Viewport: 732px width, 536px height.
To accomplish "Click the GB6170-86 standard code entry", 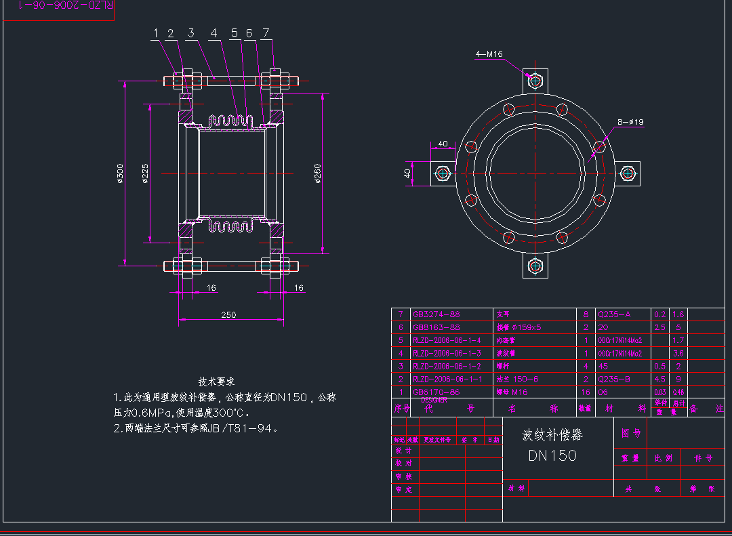I will 436,392.
